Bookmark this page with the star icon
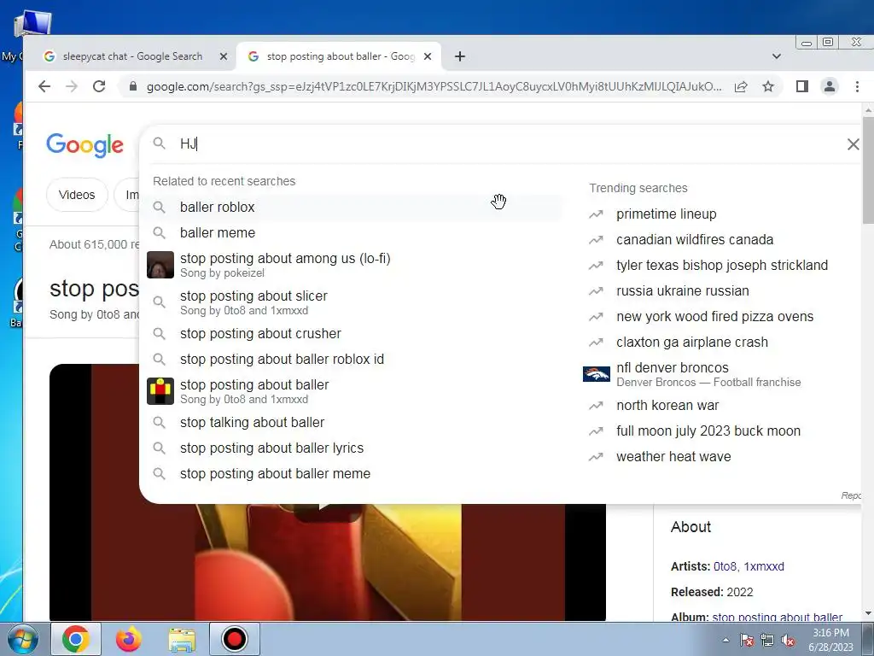 (768, 86)
